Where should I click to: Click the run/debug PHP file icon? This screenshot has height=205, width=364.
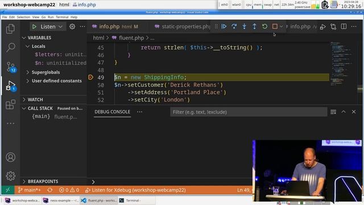(x=322, y=27)
